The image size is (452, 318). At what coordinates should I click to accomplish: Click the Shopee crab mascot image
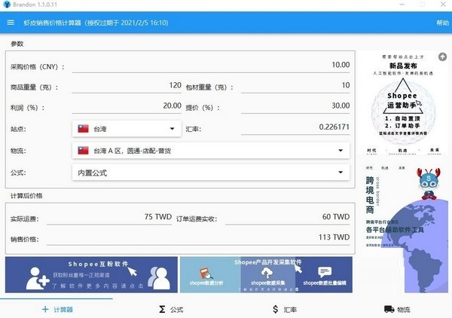point(429,184)
